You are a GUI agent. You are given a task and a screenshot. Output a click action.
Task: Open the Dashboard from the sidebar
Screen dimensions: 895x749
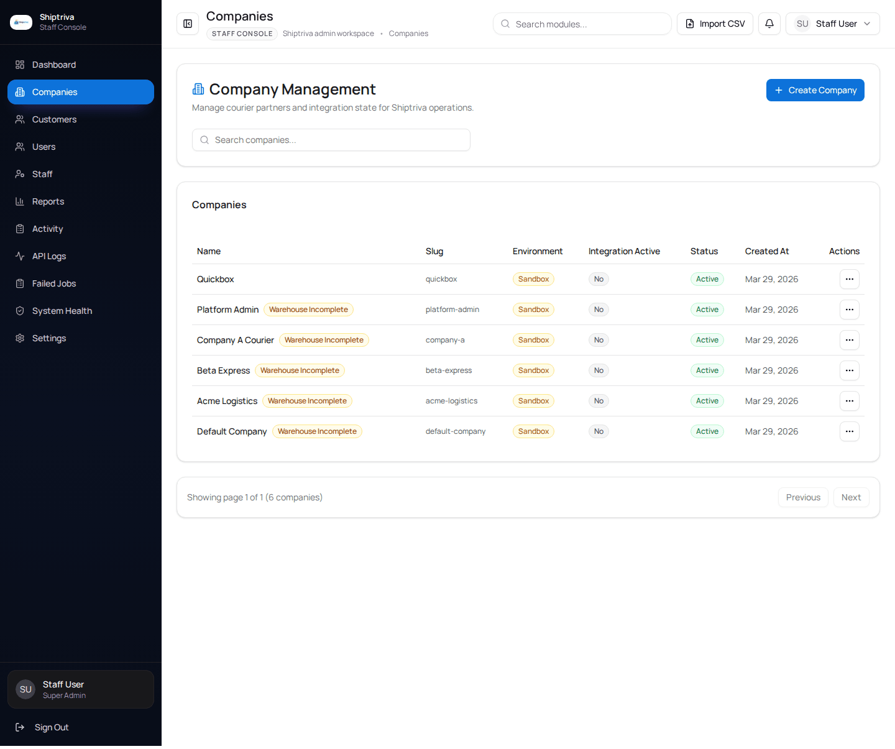[x=53, y=64]
